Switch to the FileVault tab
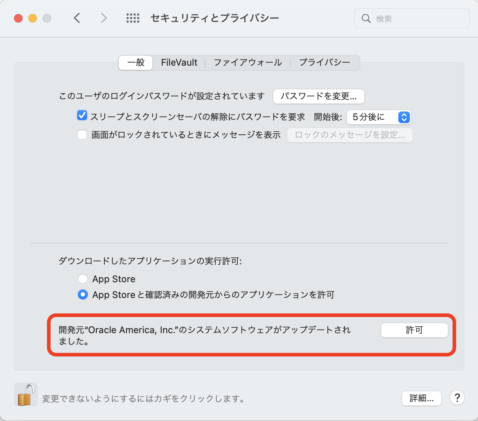Viewport: 478px width, 421px height. click(x=179, y=62)
